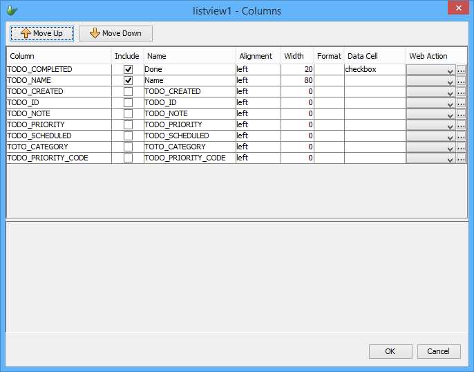
Task: Open ellipsis button for TODO_NAME web action
Action: tap(461, 81)
